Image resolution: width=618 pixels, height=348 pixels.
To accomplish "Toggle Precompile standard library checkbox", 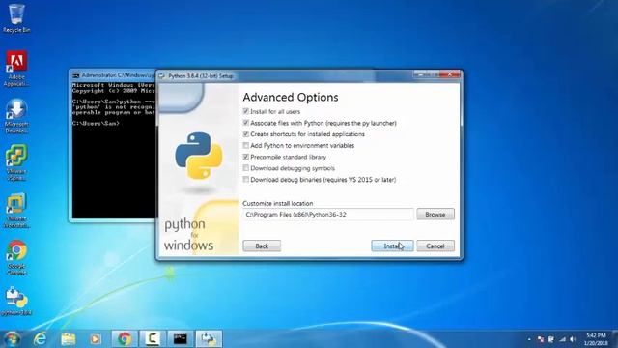I will pos(246,157).
